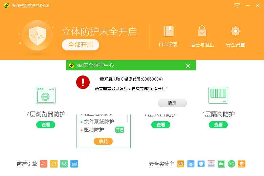Click the 7层浏览器防护 title text

46,114
